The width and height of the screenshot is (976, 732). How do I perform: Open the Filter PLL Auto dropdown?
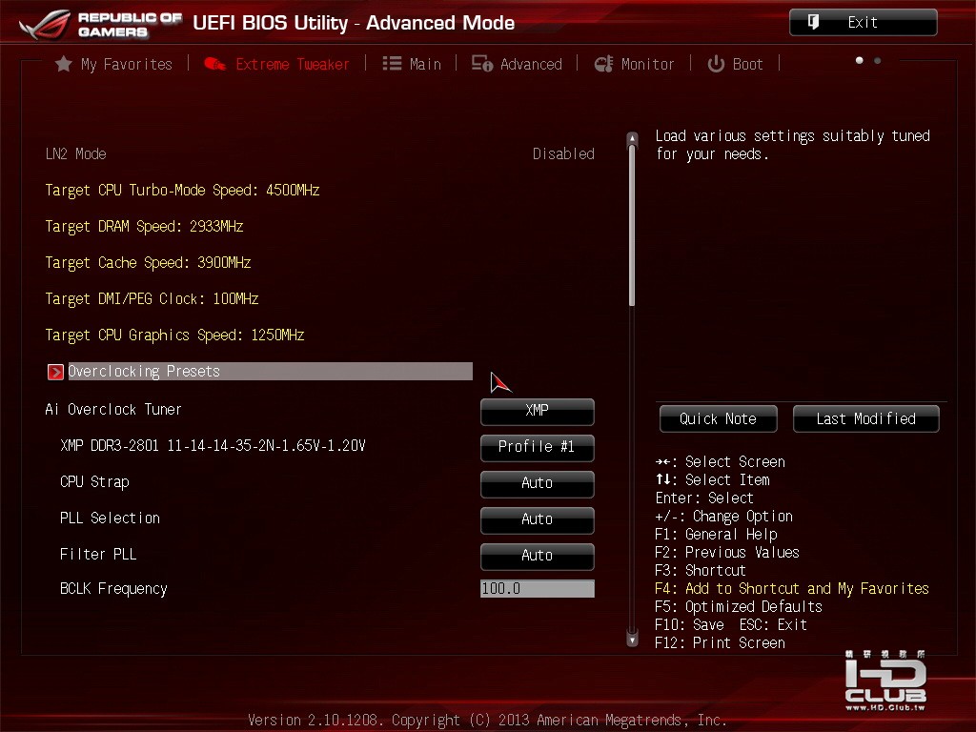538,556
